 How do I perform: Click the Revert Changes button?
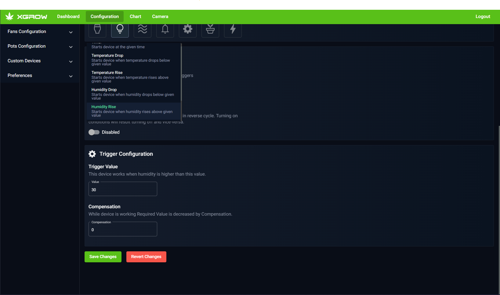[x=146, y=257]
